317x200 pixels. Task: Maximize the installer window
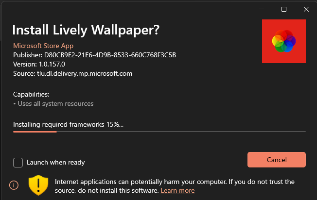point(284,9)
